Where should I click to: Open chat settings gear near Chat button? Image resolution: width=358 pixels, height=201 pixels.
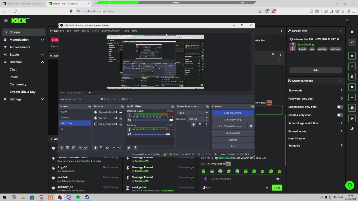point(267,188)
